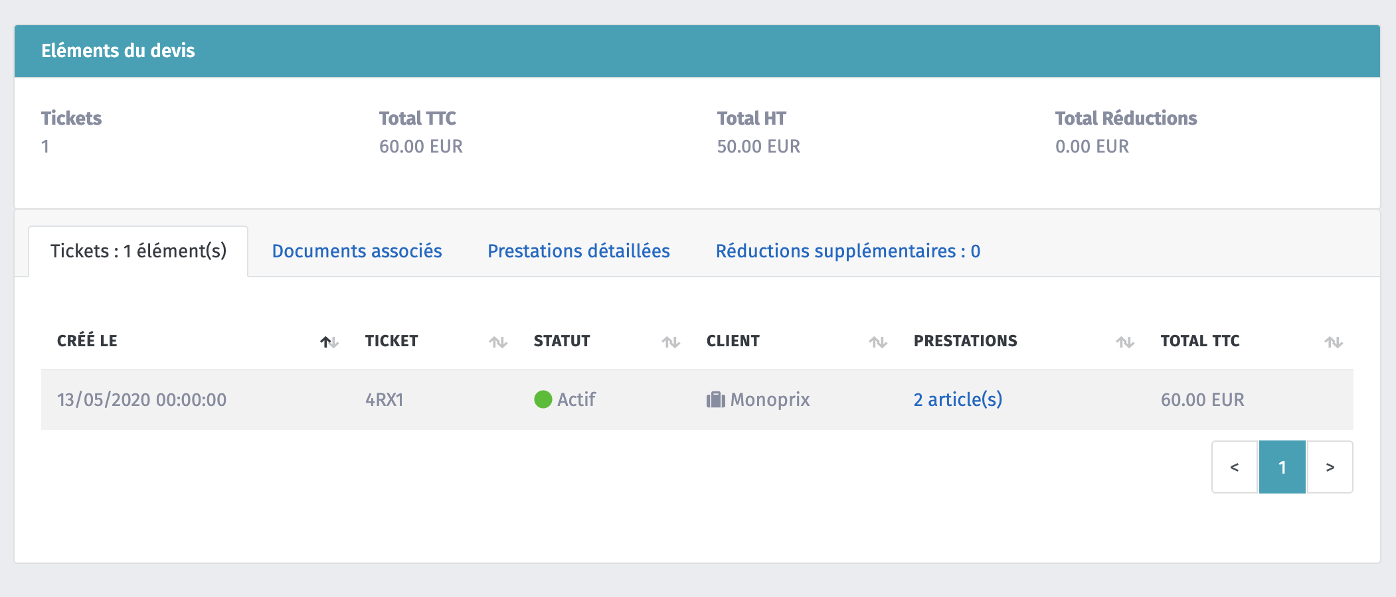The width and height of the screenshot is (1396, 597).
Task: Click the Monoprix client name
Action: pyautogui.click(x=770, y=400)
